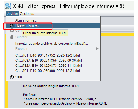
Task: Click the 'abra un informe XBRL usando Archivo' line
Action: 60,99
